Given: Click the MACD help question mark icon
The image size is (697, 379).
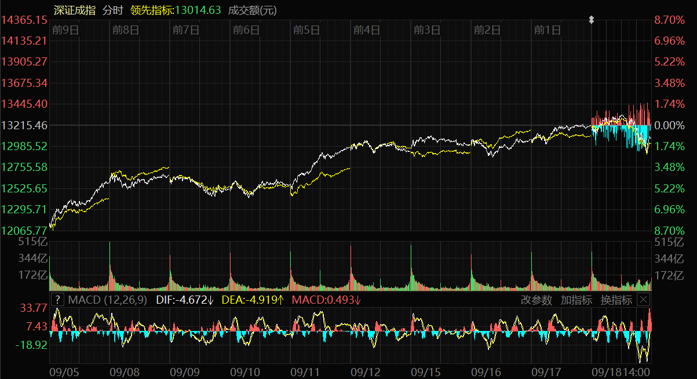Looking at the screenshot, I should 57,300.
